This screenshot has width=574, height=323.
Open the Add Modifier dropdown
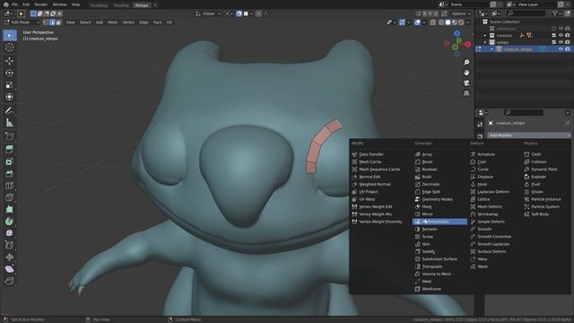[529, 135]
